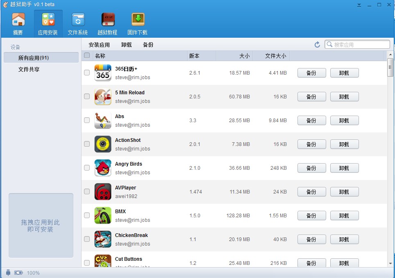Click the ChickenBreak app icon

[x=103, y=239]
